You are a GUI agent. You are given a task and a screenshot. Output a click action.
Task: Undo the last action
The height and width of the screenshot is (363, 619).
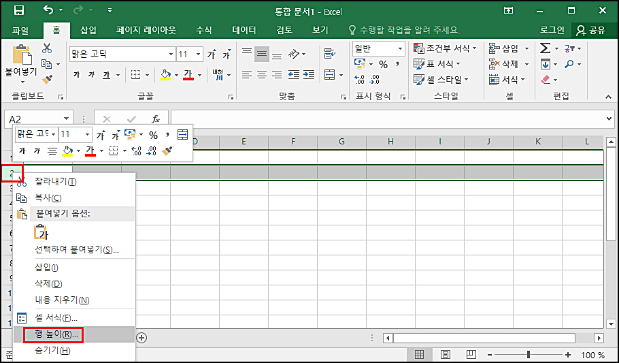(x=48, y=10)
